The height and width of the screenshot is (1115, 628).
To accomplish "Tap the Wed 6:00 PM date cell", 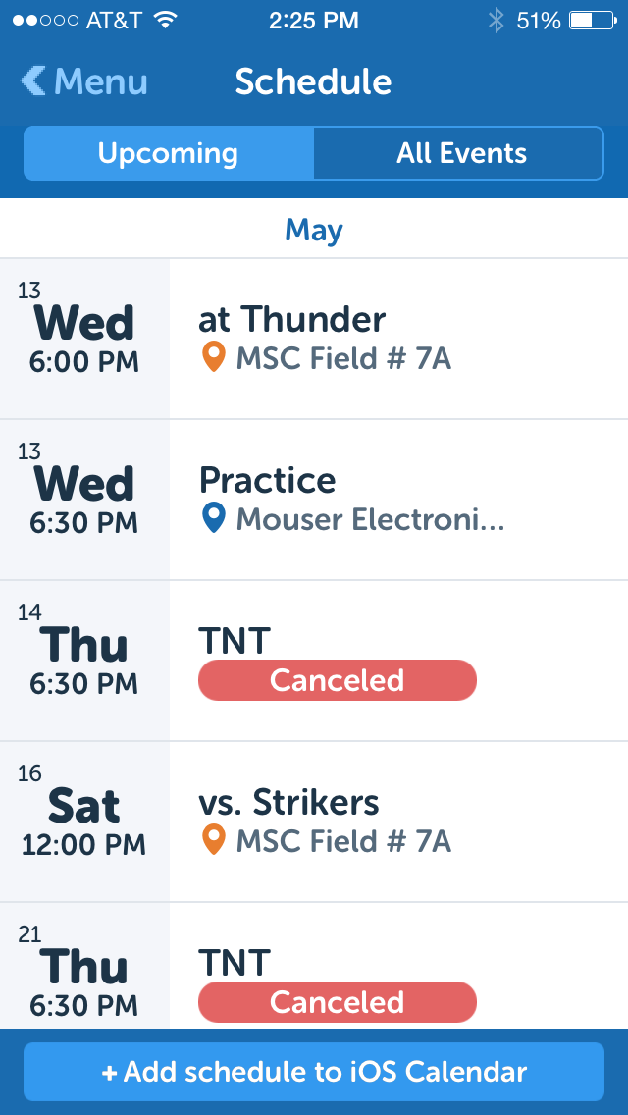I will pyautogui.click(x=84, y=340).
